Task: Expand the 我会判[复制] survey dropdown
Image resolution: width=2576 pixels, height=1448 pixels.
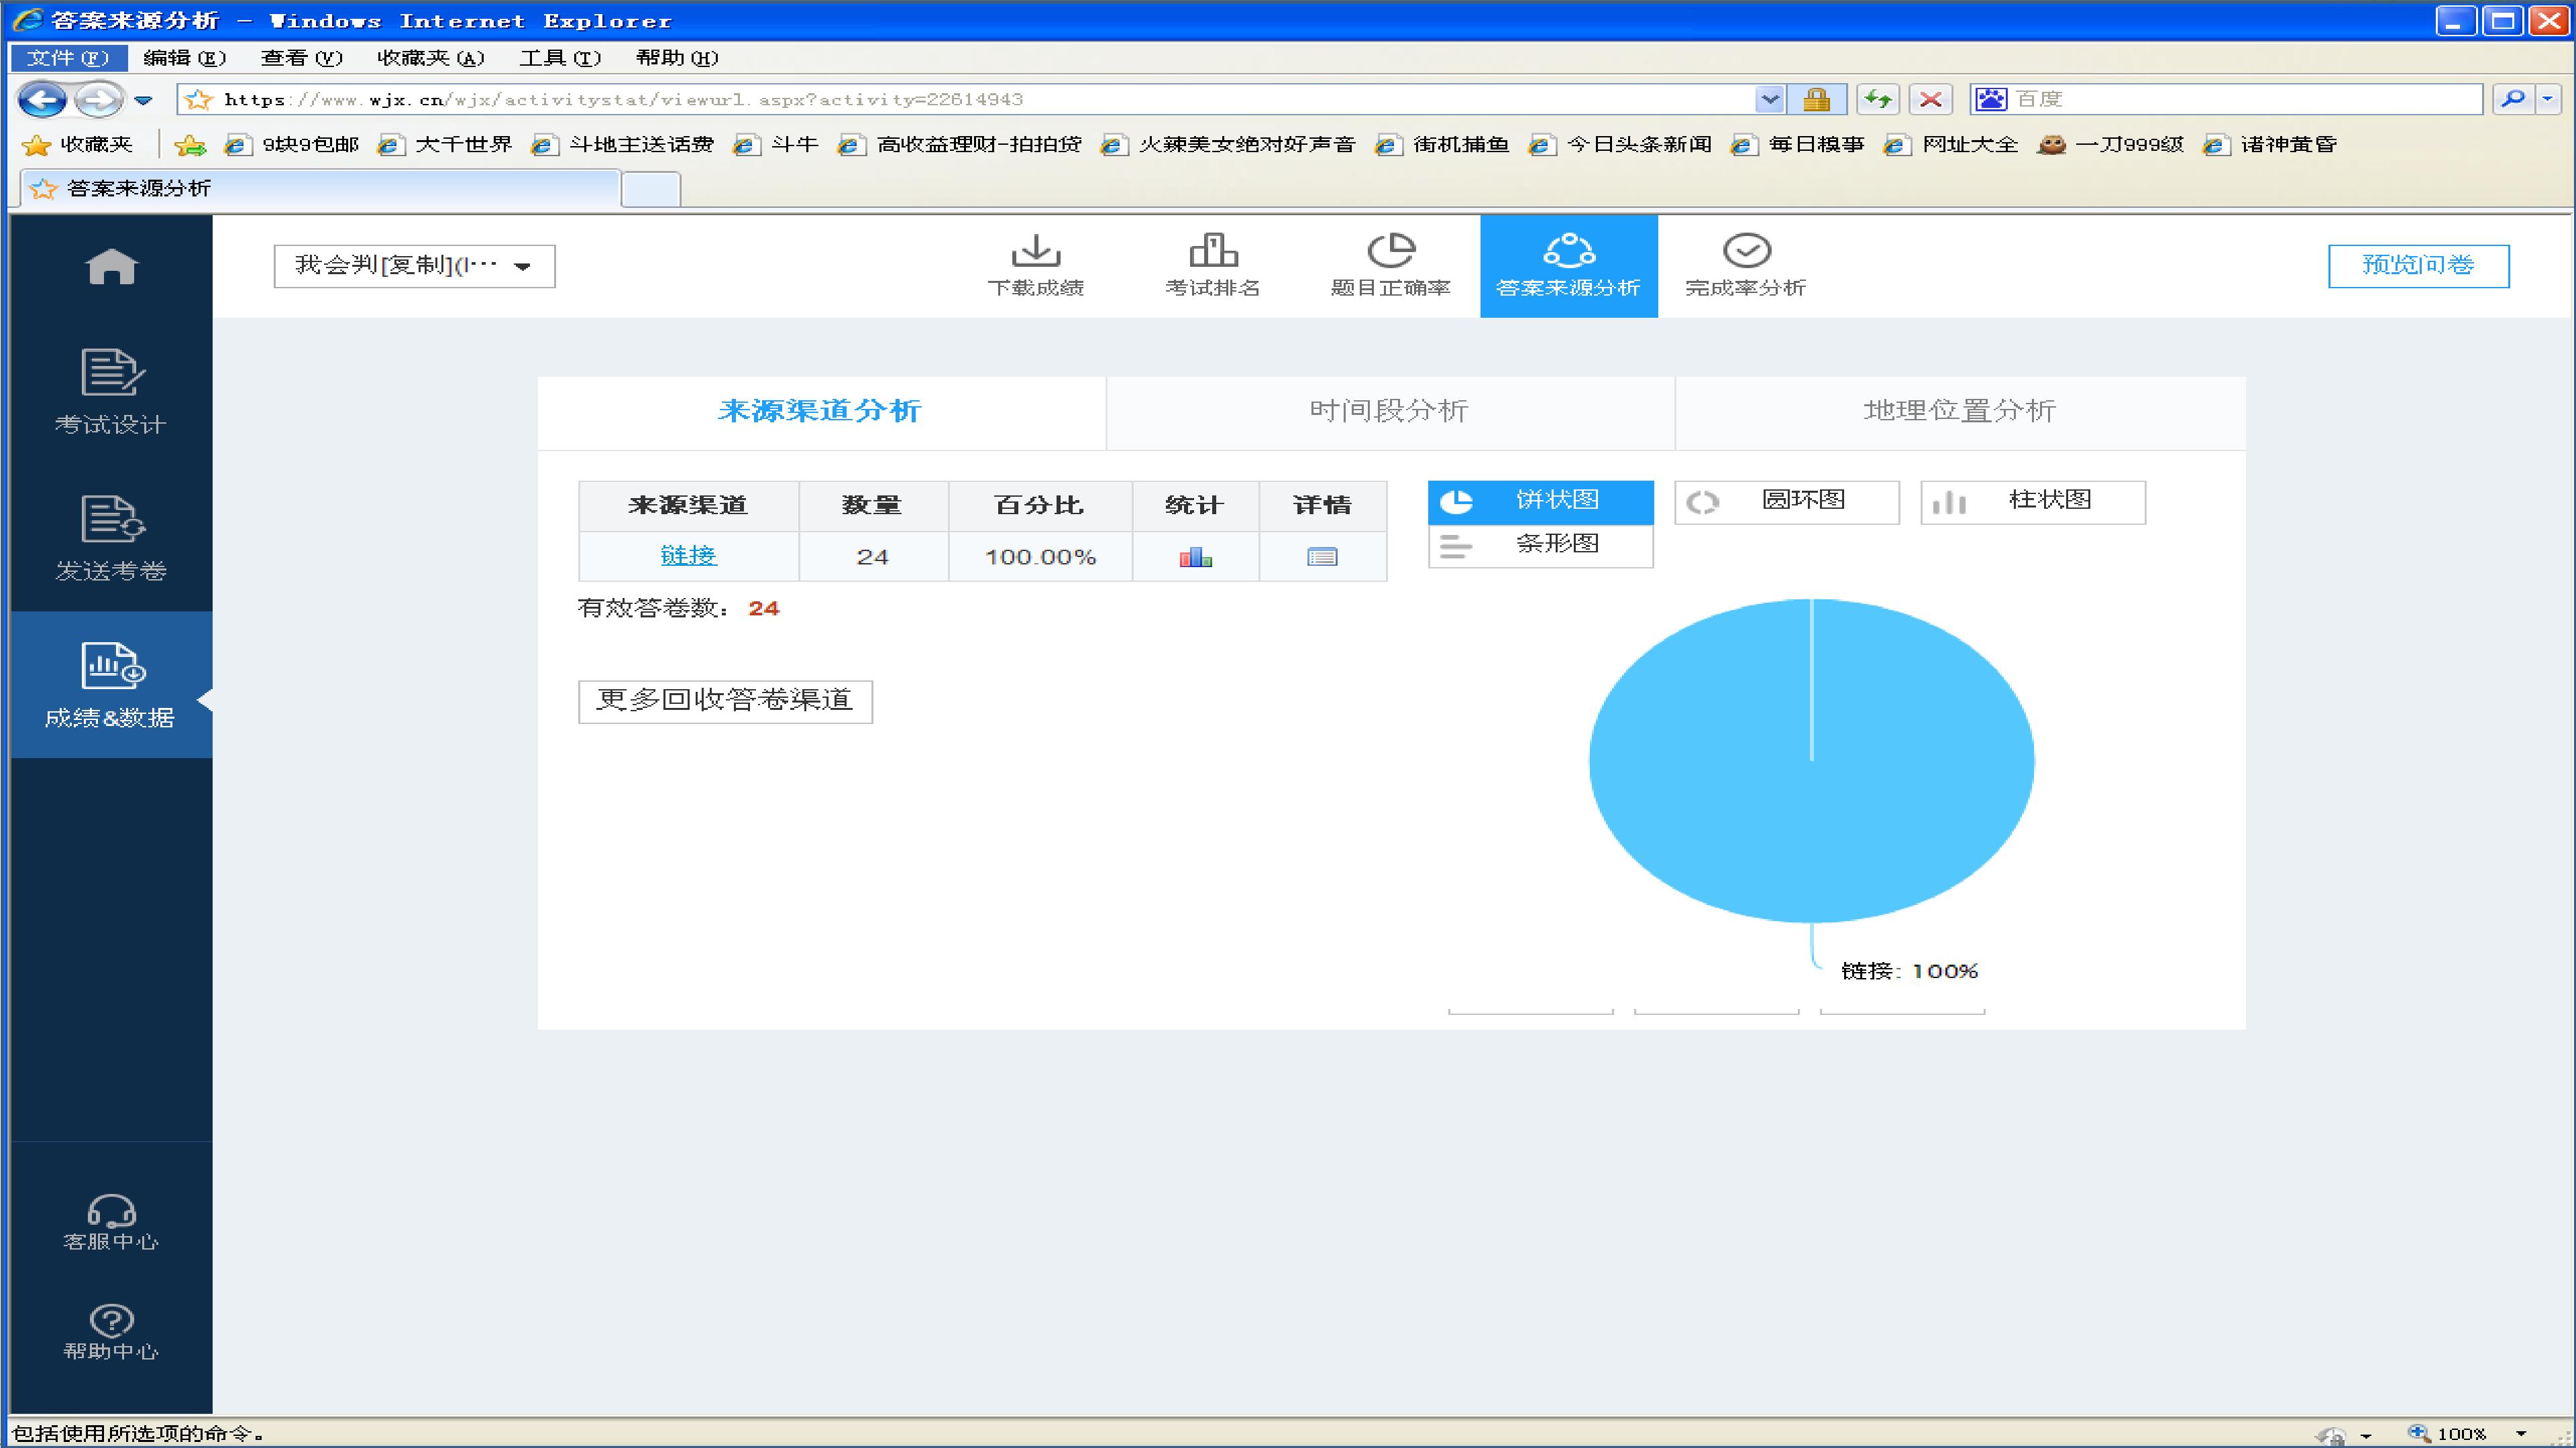Action: tap(414, 266)
